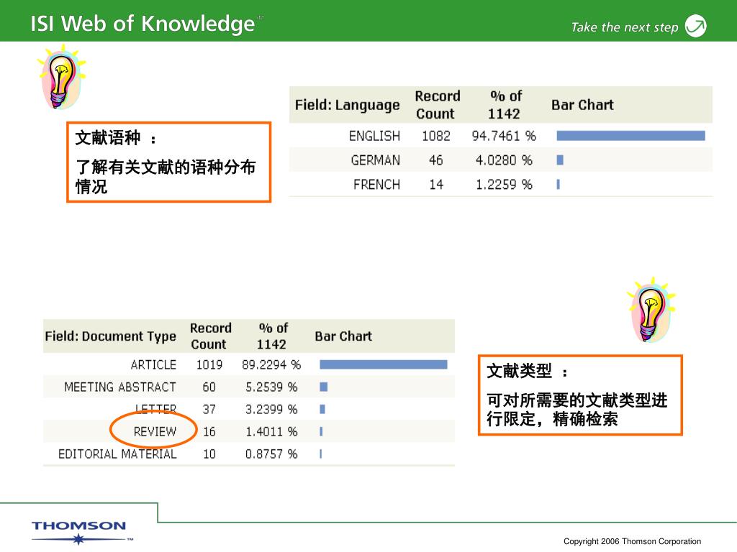737x552 pixels.
Task: Click the record count 1019
Action: click(x=209, y=364)
